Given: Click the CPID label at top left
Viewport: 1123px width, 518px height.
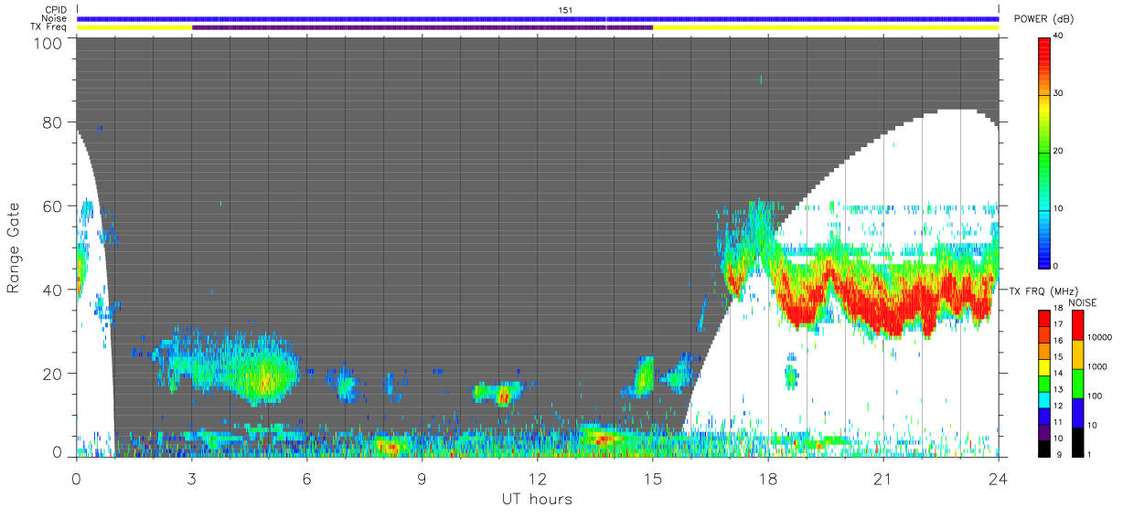Looking at the screenshot, I should pyautogui.click(x=57, y=10).
